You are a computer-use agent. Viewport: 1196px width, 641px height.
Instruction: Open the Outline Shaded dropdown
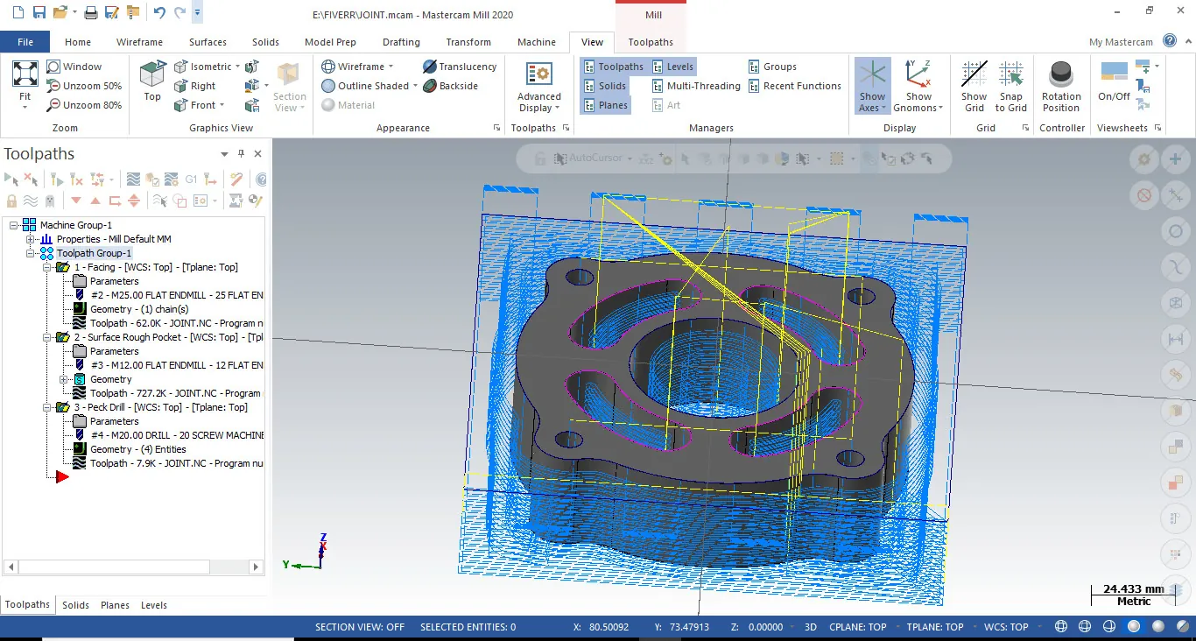[x=415, y=86]
